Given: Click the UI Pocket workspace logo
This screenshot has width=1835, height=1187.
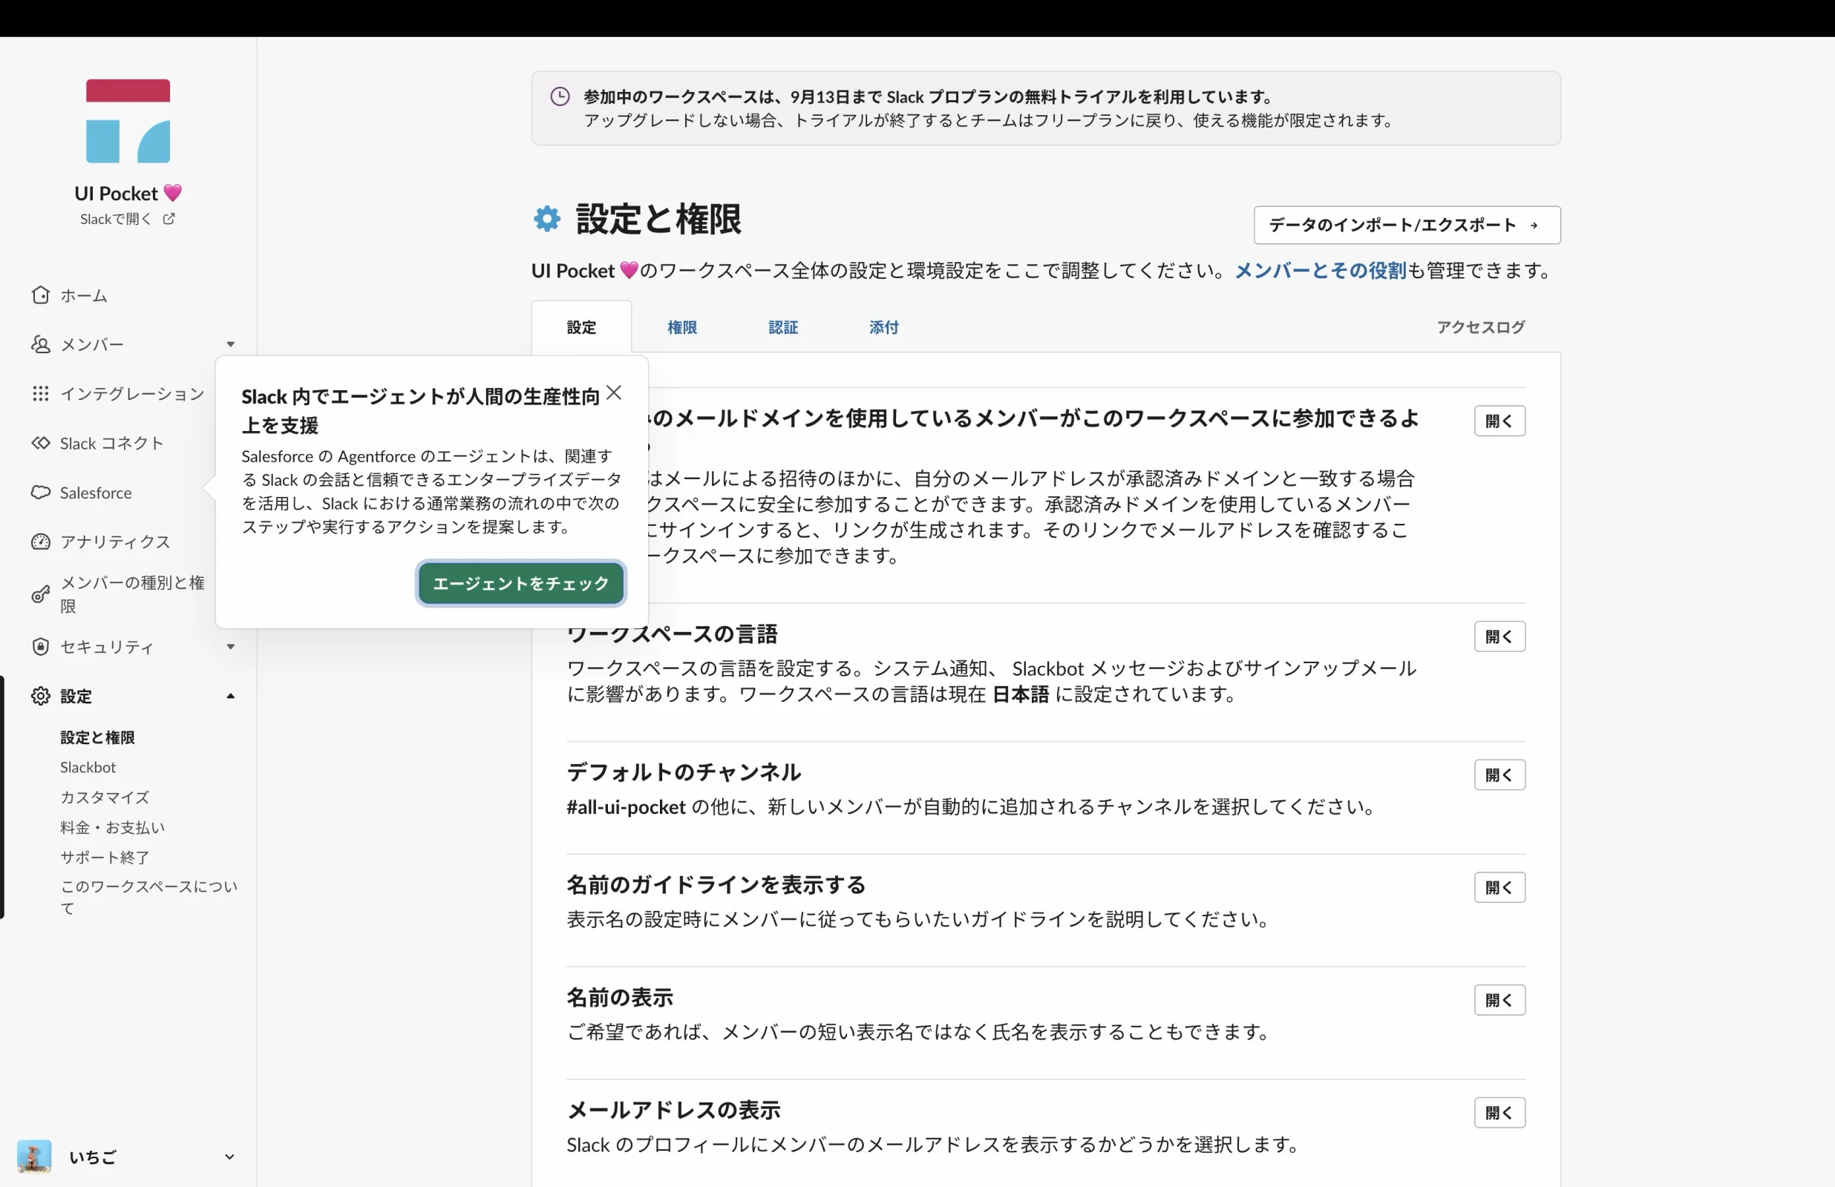Looking at the screenshot, I should 128,121.
